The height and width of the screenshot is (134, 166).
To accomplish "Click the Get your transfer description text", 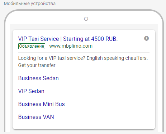I will click(37, 66).
